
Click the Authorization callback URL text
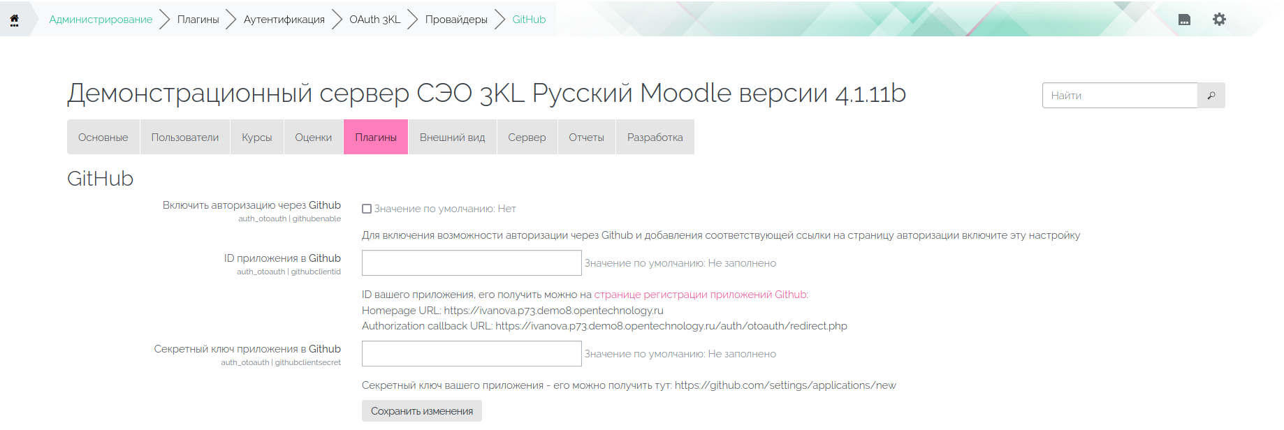[604, 326]
